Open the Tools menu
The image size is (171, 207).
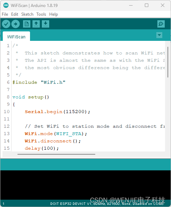pyautogui.click(x=41, y=14)
